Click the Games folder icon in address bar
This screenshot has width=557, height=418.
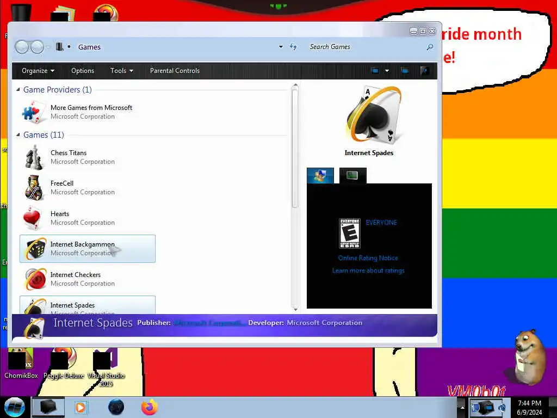[x=59, y=47]
